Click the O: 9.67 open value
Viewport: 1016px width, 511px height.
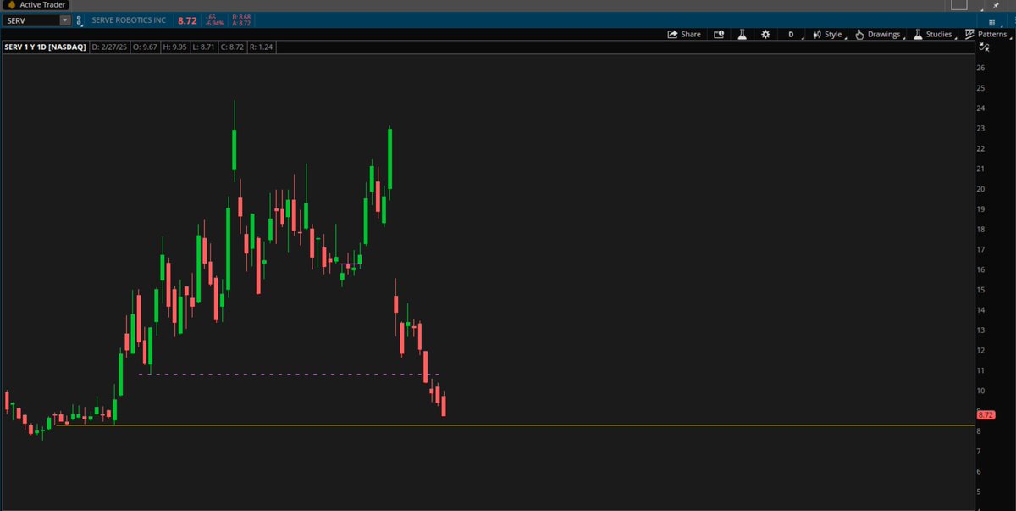[x=145, y=47]
